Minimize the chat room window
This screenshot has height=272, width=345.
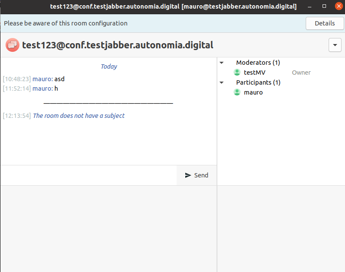coord(309,6)
